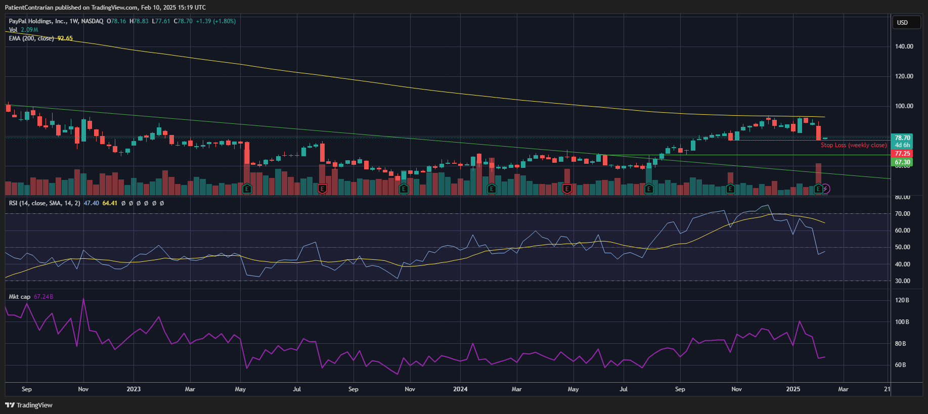This screenshot has width=928, height=414.
Task: Click the open price O78.16 in header
Action: (116, 21)
